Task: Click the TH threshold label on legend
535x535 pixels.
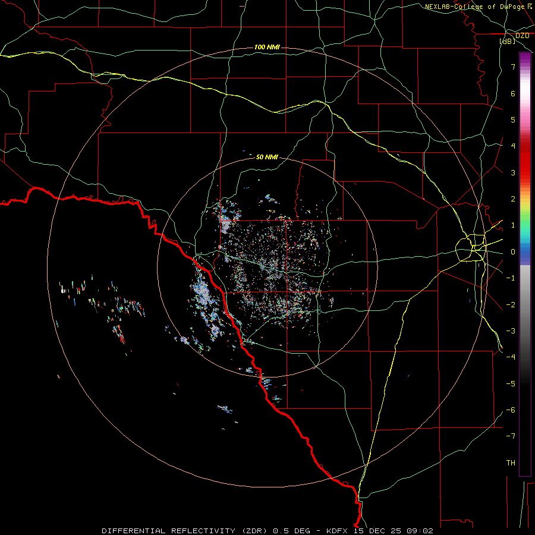Action: pyautogui.click(x=511, y=463)
